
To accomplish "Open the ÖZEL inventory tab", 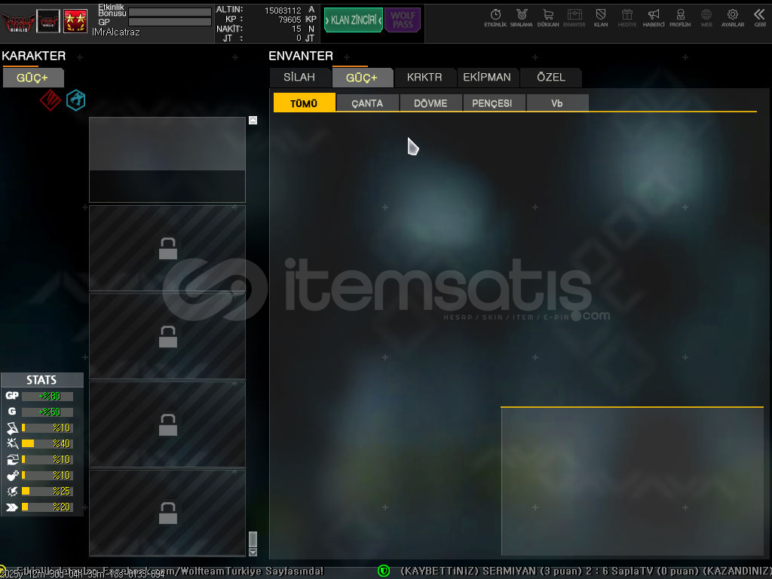I will (x=550, y=78).
